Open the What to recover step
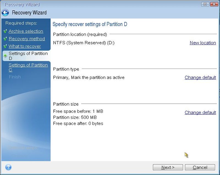Viewport: 220px width, 175px height. pyautogui.click(x=24, y=46)
